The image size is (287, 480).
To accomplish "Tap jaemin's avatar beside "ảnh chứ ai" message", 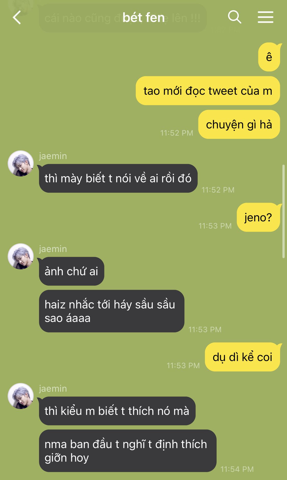I will 21,256.
